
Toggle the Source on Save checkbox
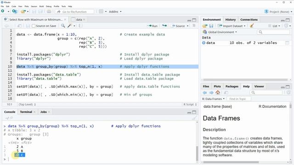tap(34, 26)
